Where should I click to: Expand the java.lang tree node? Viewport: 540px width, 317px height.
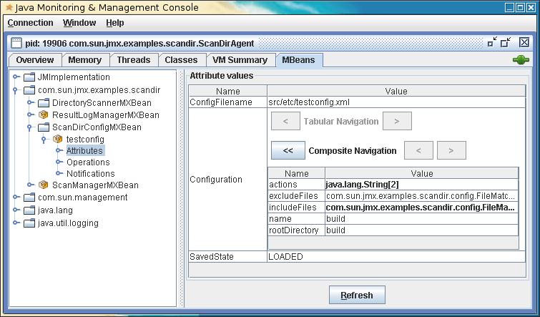coord(16,210)
